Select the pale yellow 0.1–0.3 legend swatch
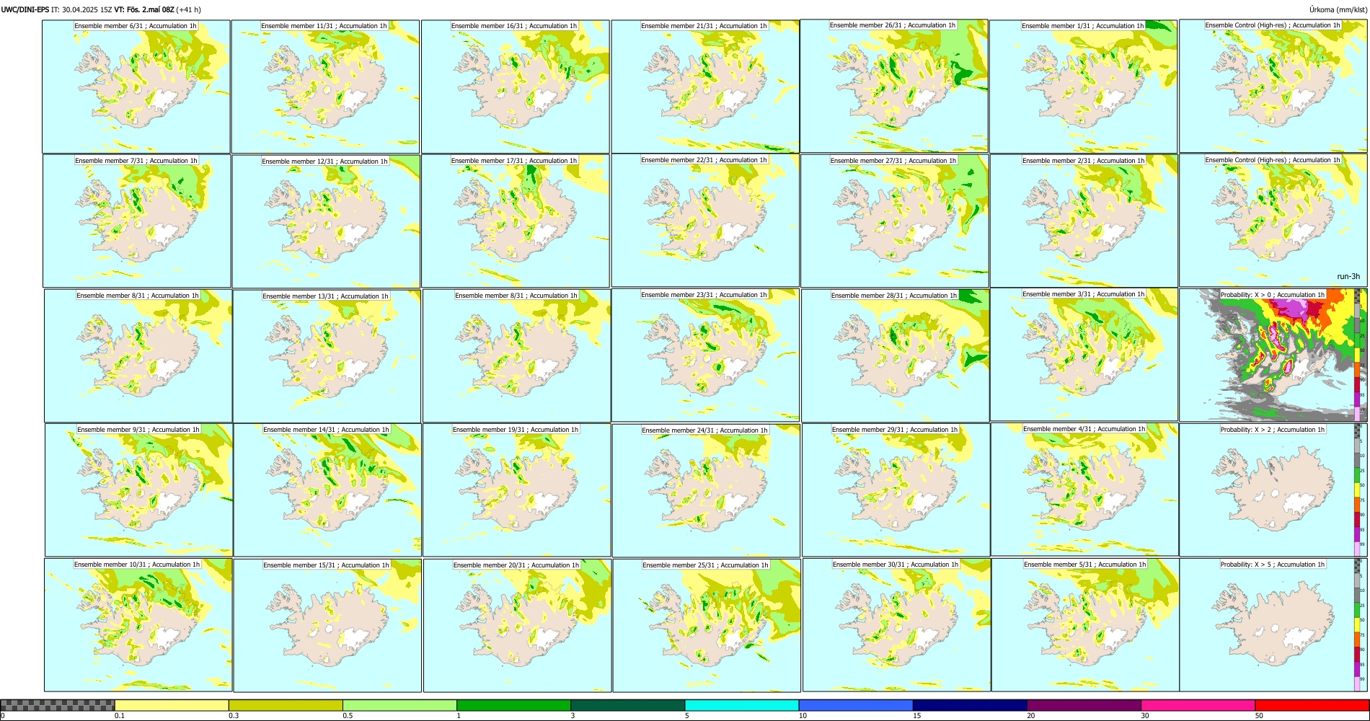The height and width of the screenshot is (721, 1370). coord(172,705)
